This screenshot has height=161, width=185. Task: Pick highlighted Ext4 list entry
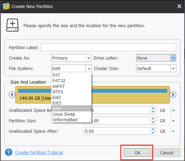click(x=71, y=108)
